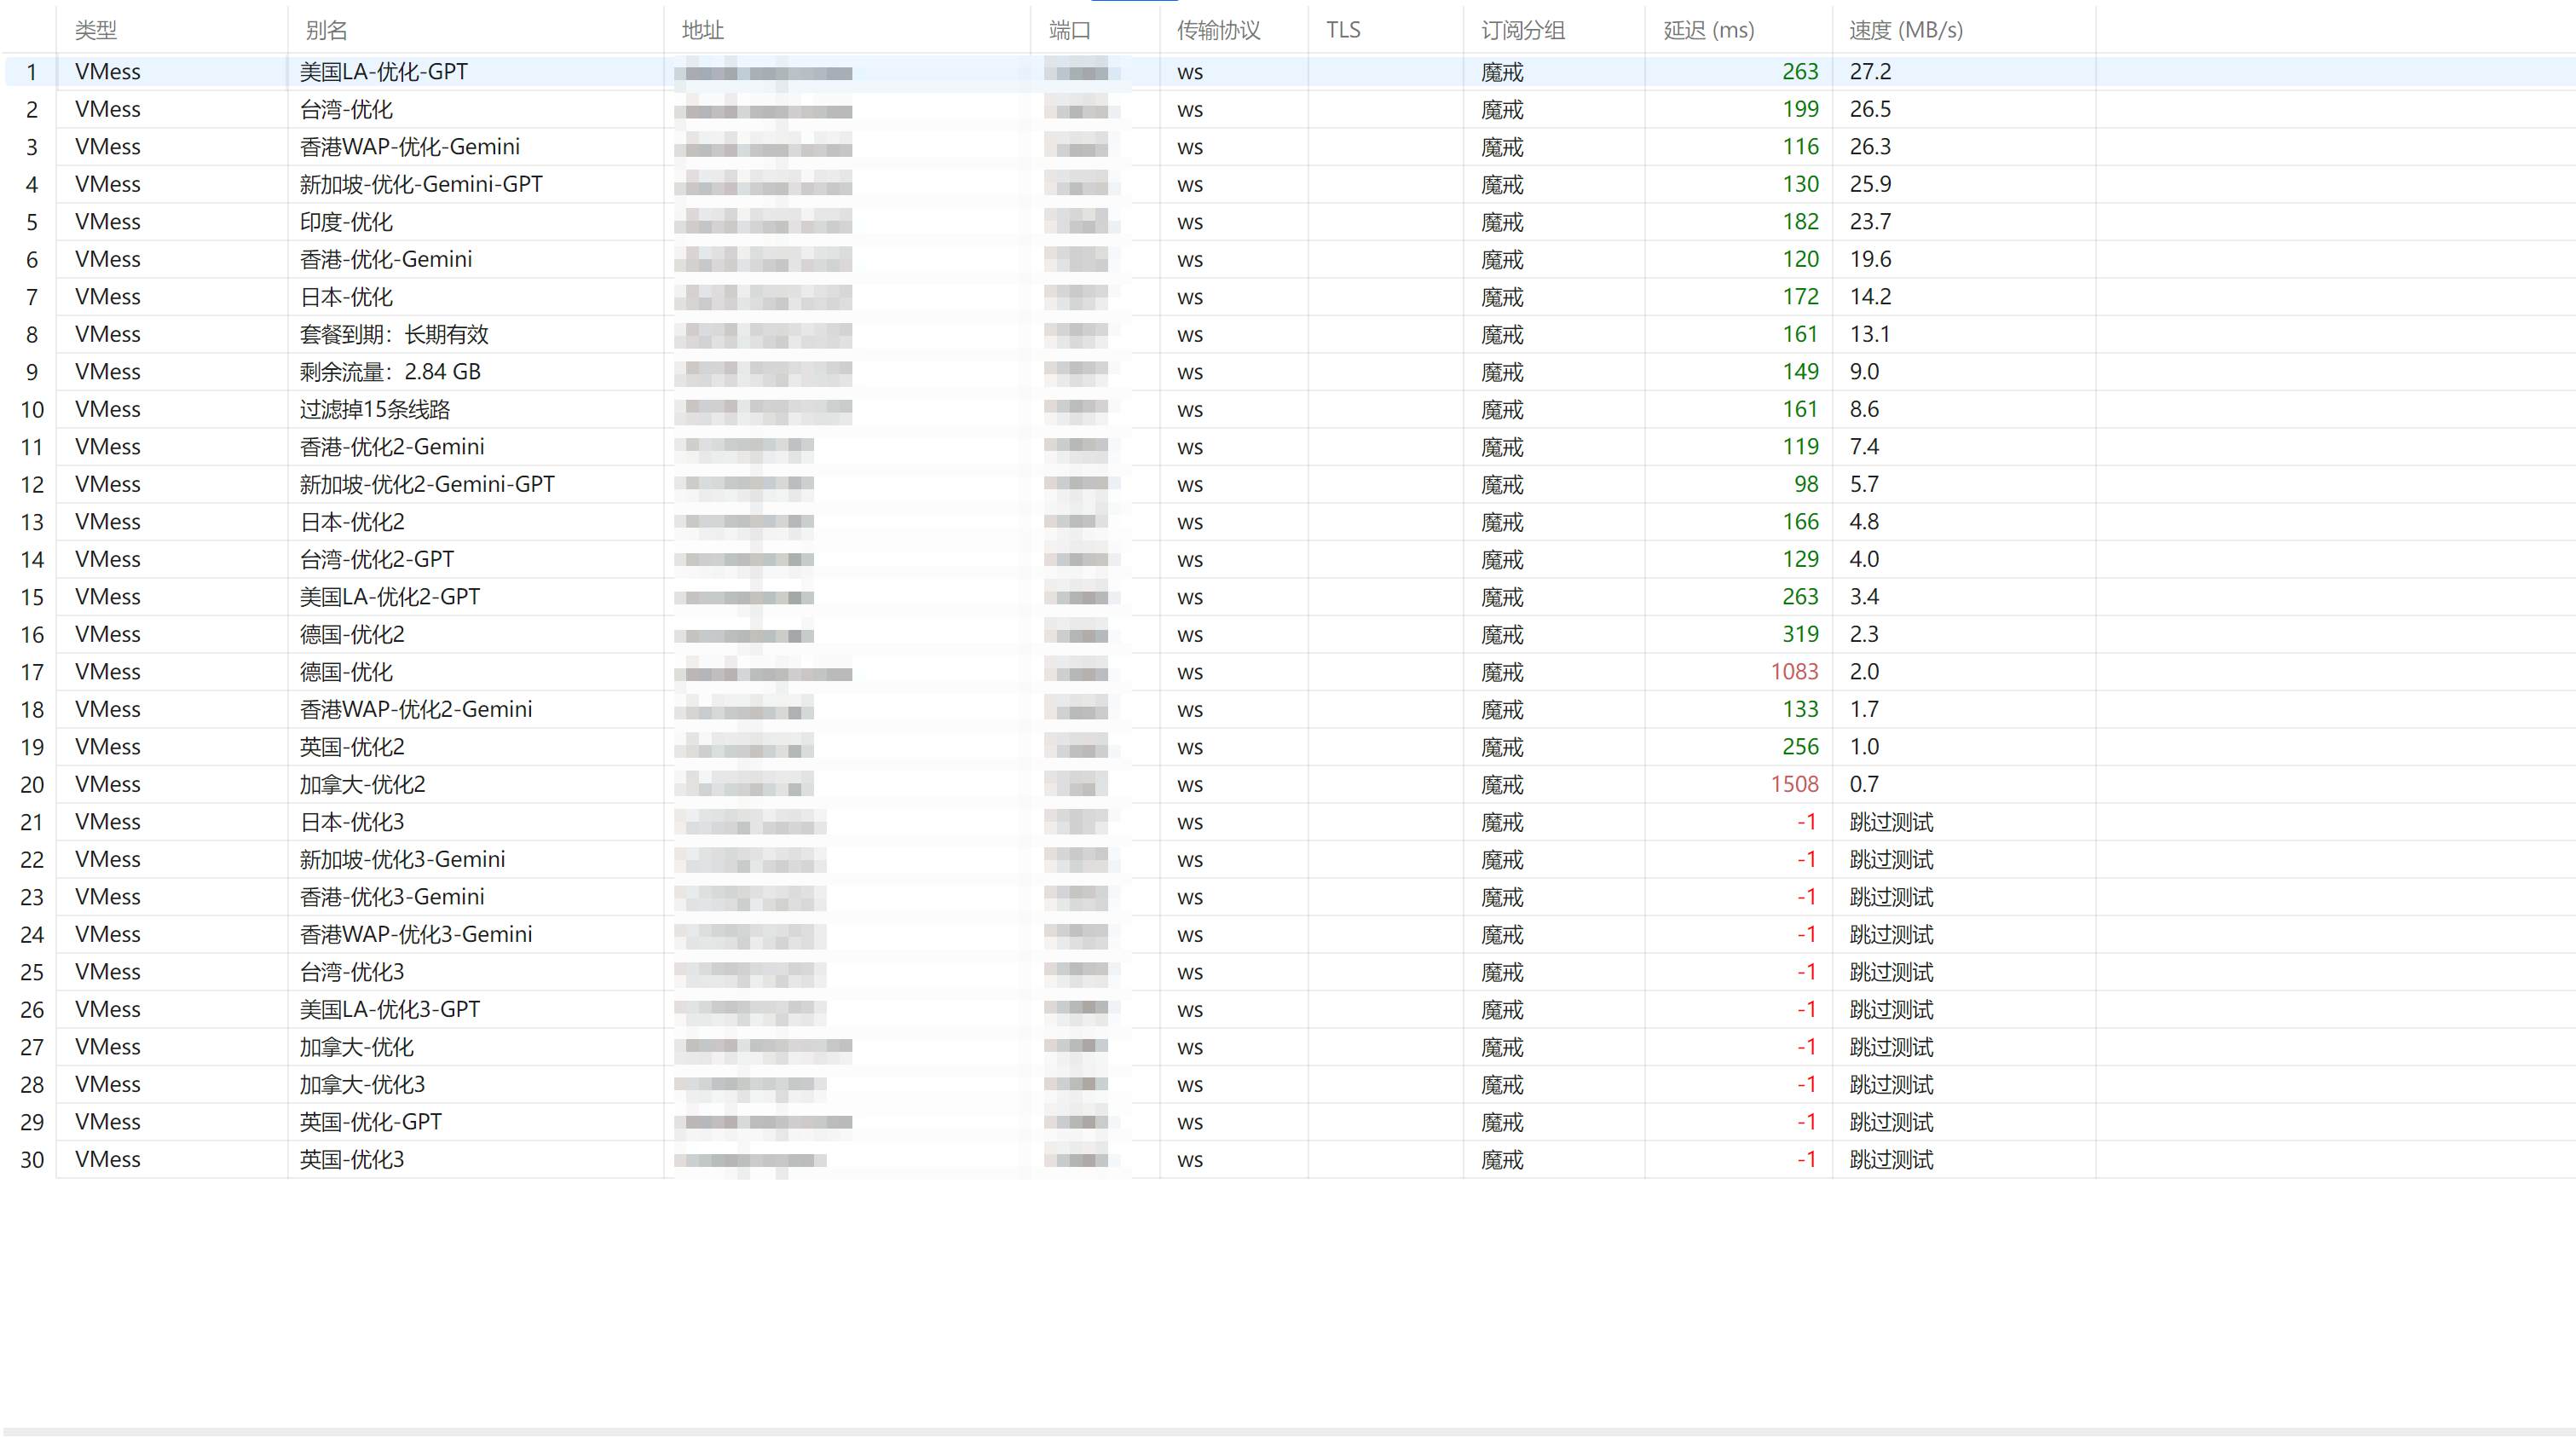2576x1438 pixels.
Task: Click the 魔戒 group cell in row 1
Action: tap(1502, 72)
